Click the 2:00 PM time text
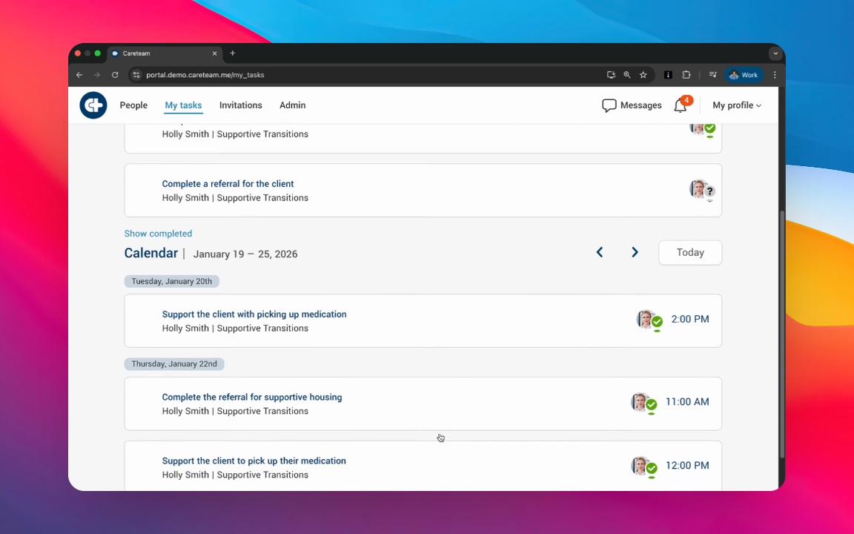854x534 pixels. pos(690,320)
